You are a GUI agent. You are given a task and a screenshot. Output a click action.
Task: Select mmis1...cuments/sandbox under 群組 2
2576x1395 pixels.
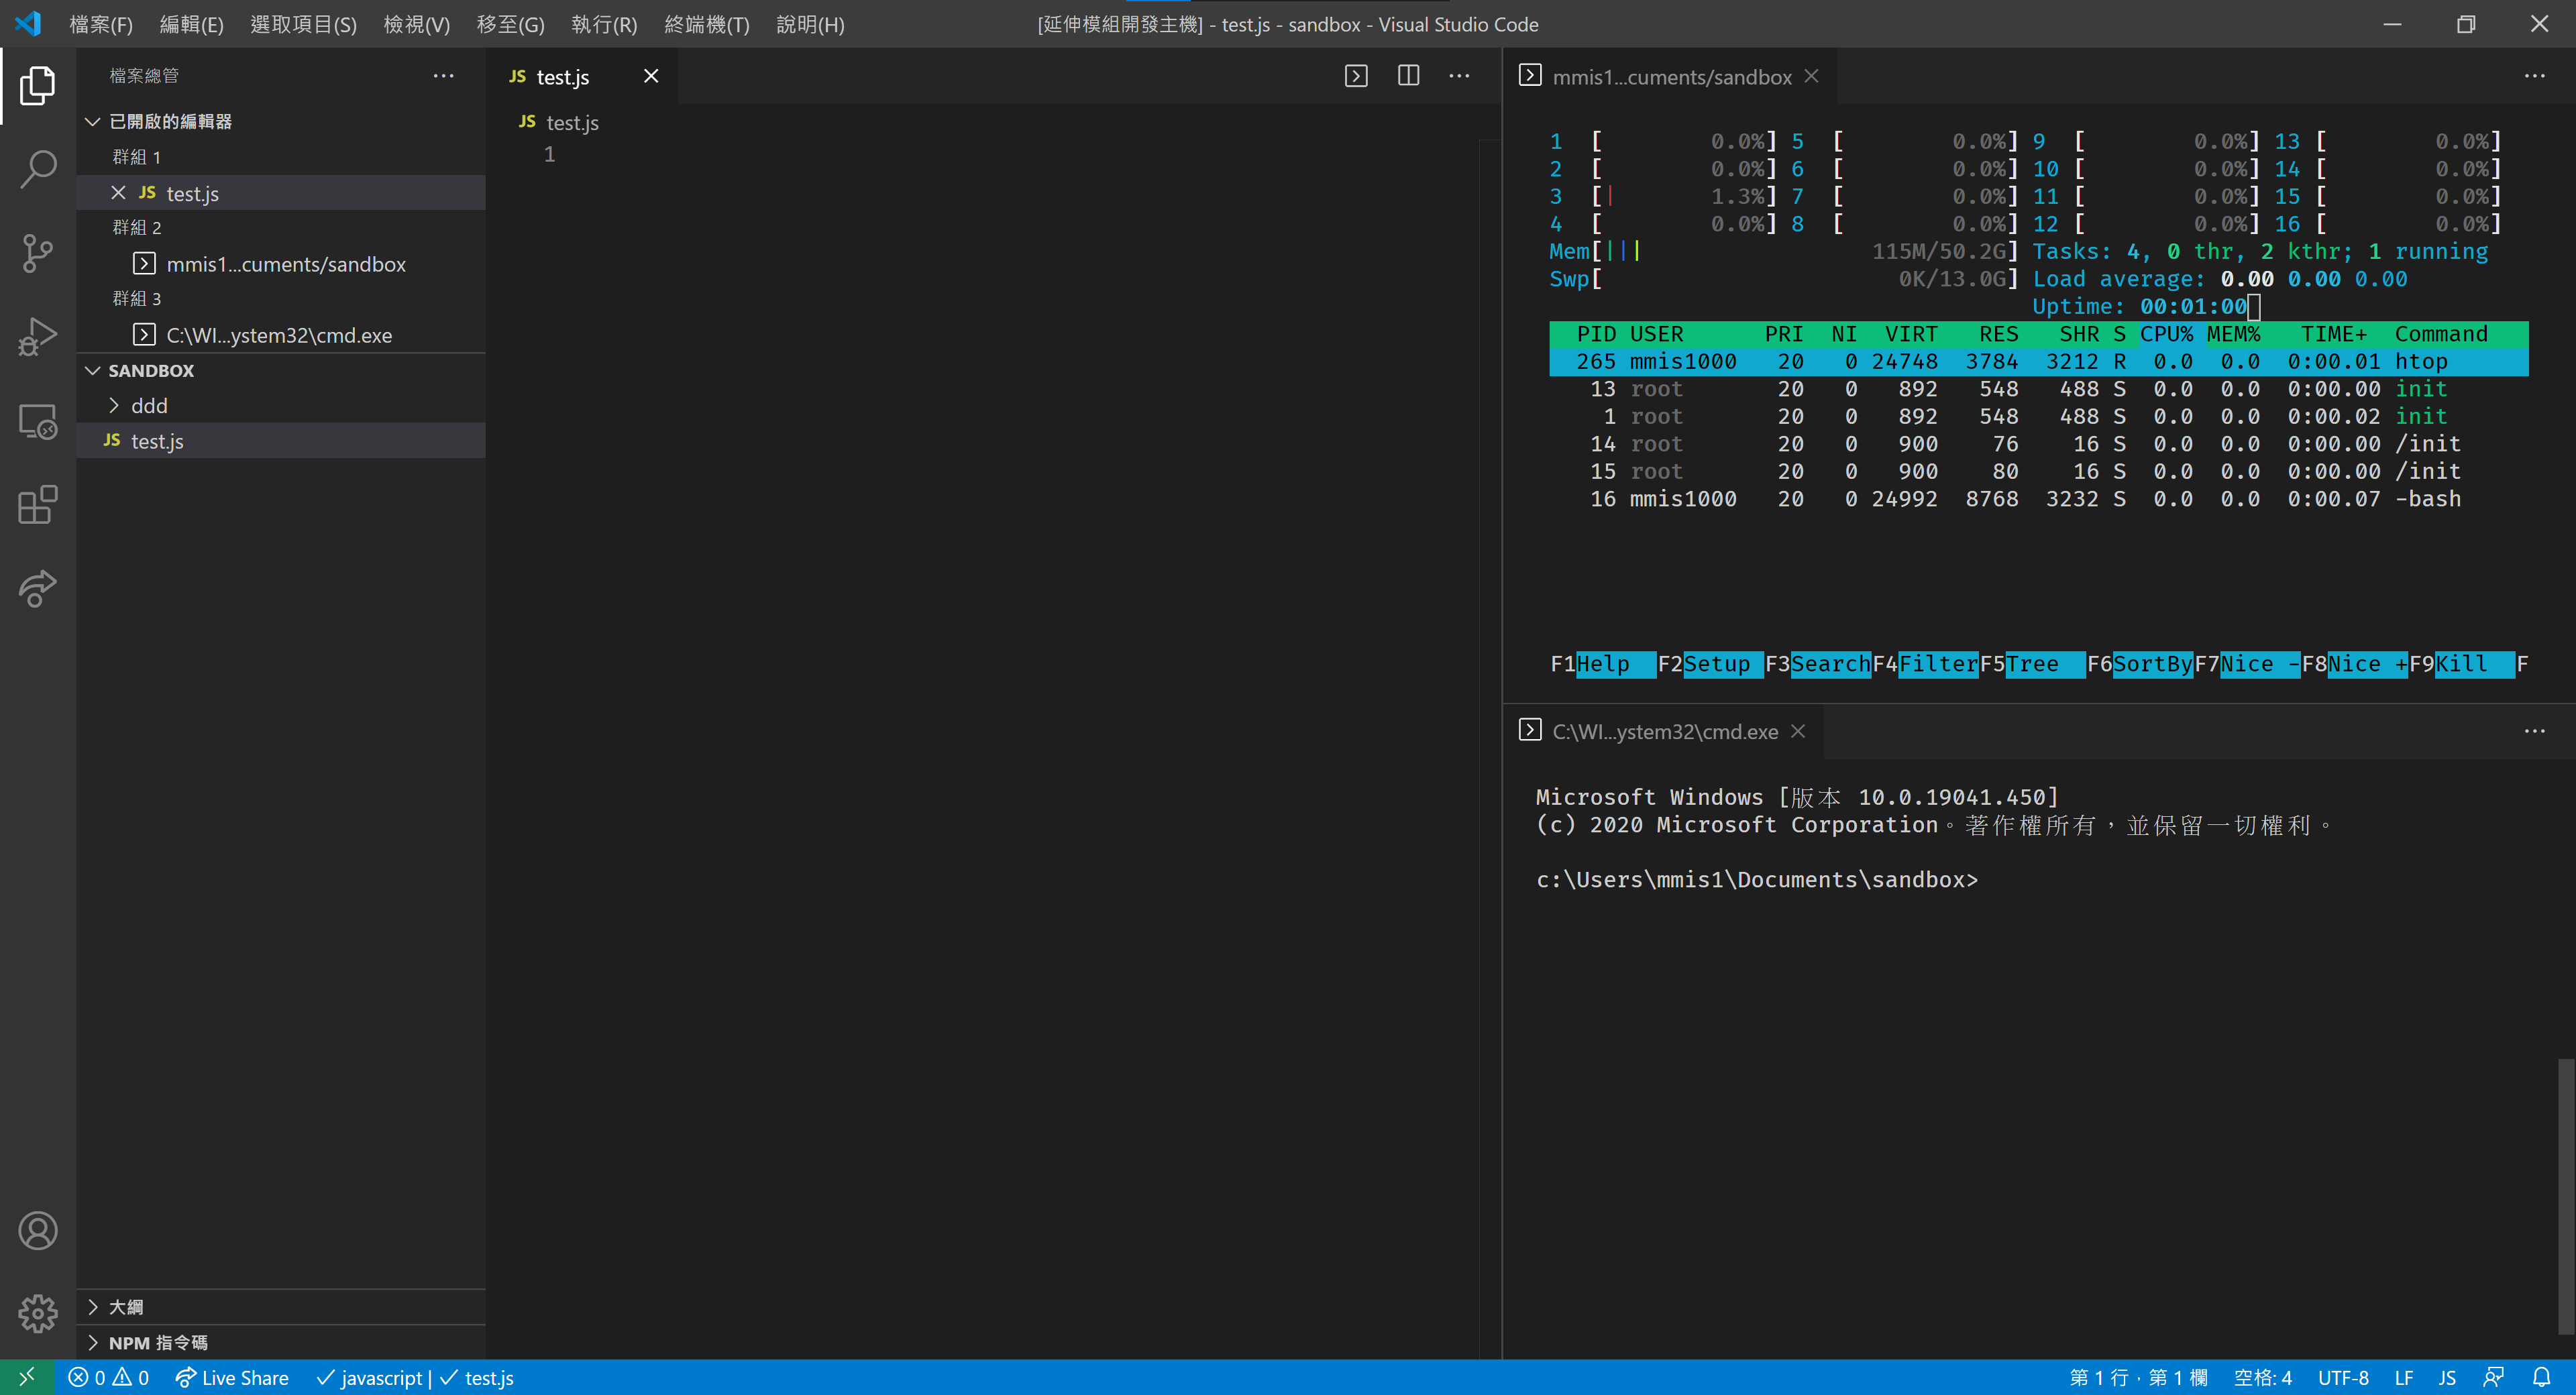coord(280,264)
